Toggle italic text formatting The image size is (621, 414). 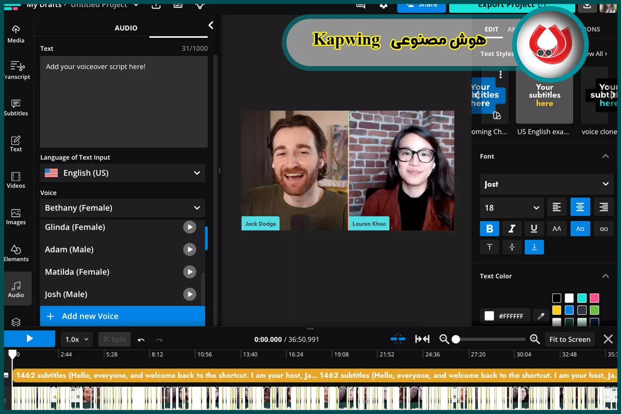[x=512, y=229]
